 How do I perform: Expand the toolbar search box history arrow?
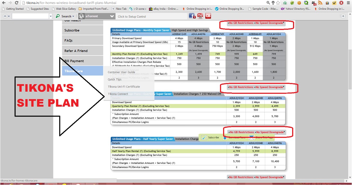click(x=50, y=16)
